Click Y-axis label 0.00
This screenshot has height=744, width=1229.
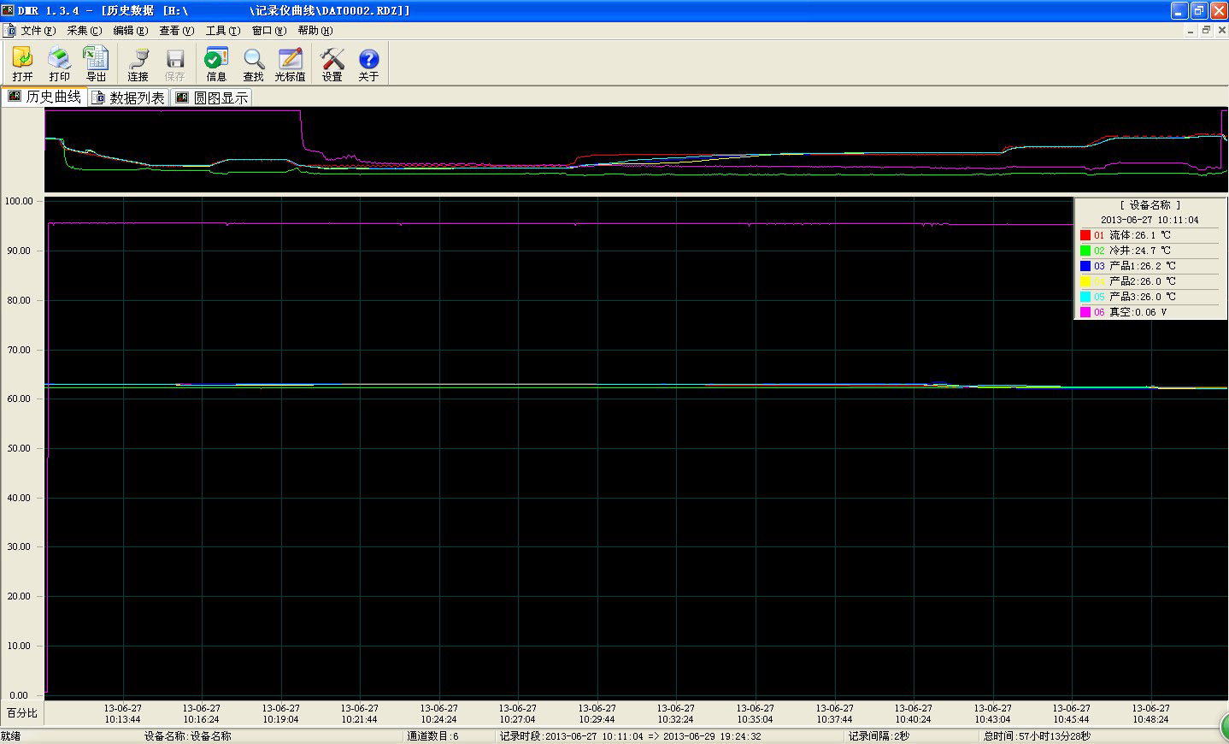(19, 695)
